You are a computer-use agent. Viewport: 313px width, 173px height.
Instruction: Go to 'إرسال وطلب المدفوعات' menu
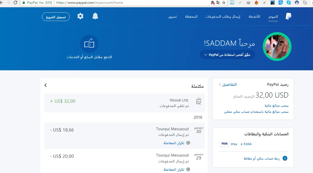(223, 17)
